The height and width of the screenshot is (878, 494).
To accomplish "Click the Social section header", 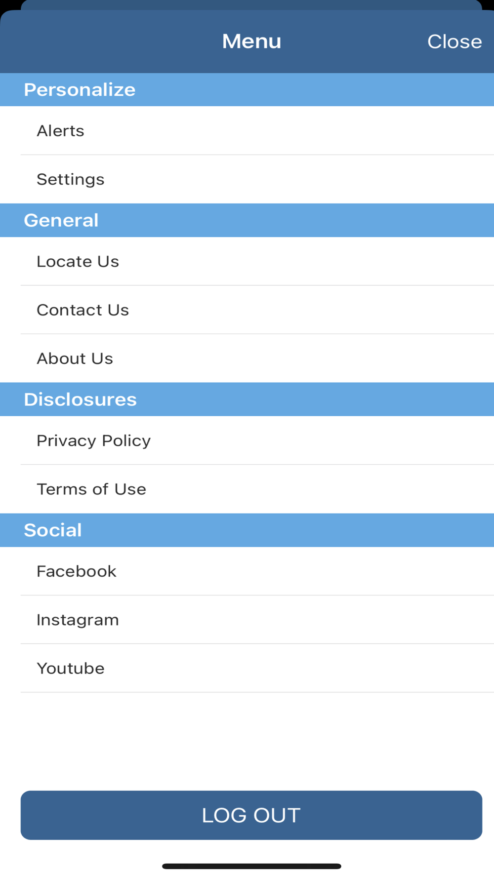I will point(247,530).
